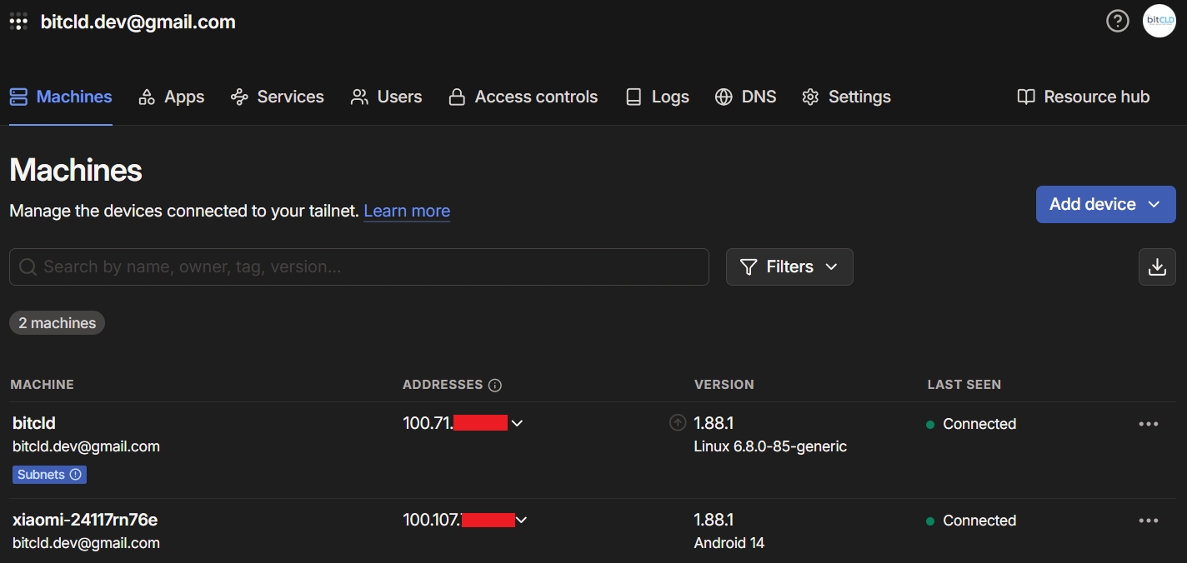Click the Addresses column info icon

click(495, 385)
